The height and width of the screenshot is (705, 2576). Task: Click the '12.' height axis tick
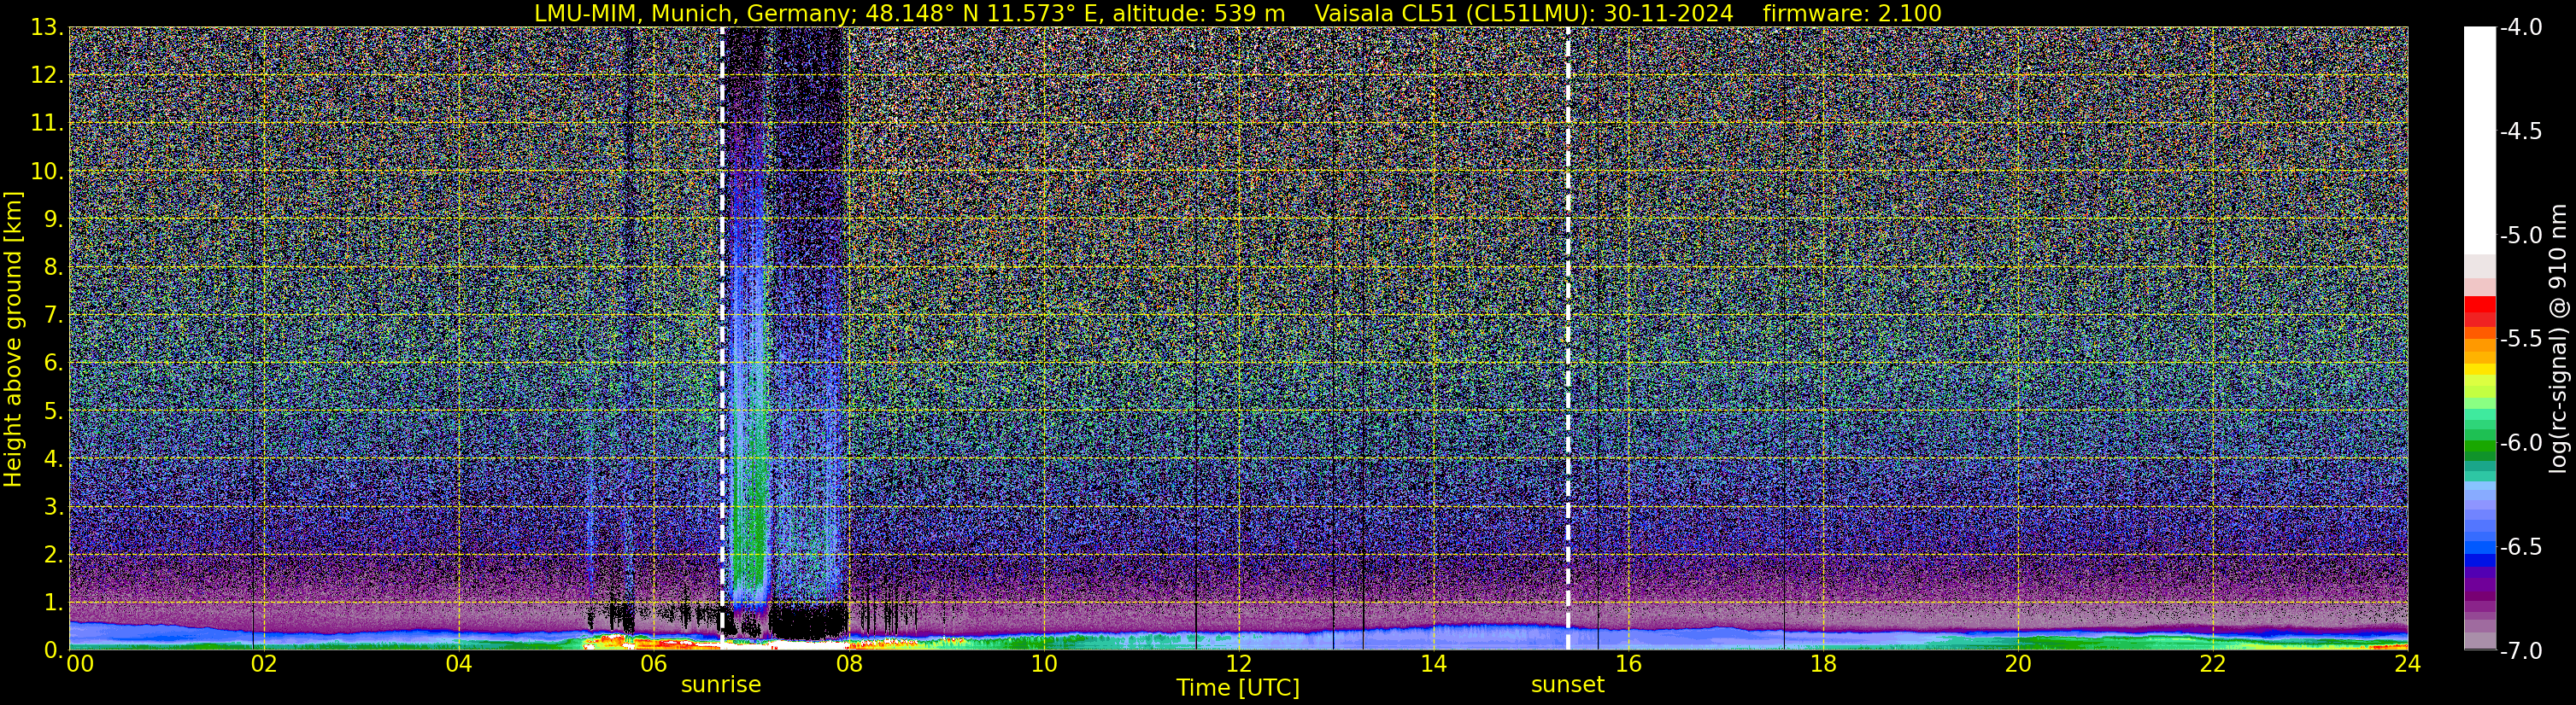tap(48, 75)
